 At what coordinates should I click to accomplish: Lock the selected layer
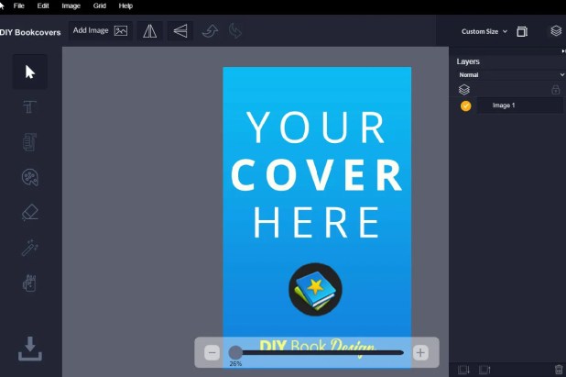tap(556, 89)
